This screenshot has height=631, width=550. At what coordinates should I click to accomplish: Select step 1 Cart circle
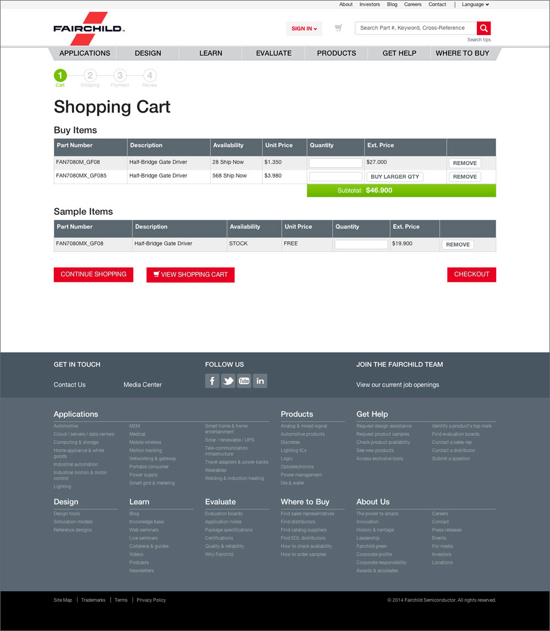(61, 75)
